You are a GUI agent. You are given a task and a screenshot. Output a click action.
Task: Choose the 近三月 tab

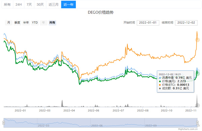click(x=54, y=4)
